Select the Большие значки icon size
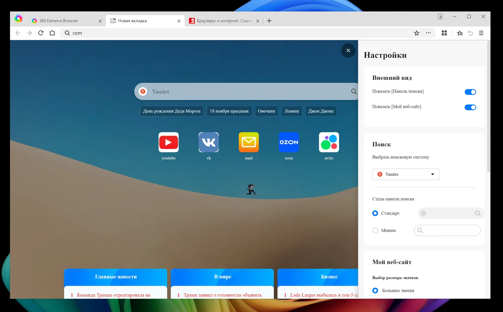Screen dimensions: 503x312 pyautogui.click(x=375, y=291)
